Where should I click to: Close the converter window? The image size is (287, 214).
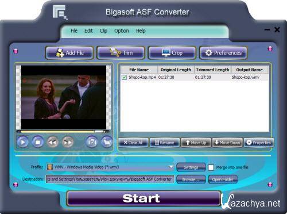(277, 30)
